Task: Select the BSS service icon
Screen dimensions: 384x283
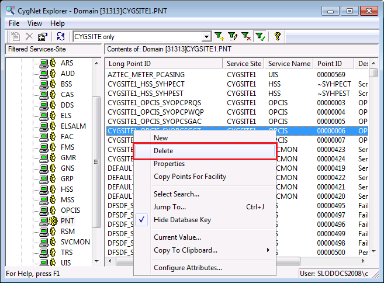Action: pos(47,84)
